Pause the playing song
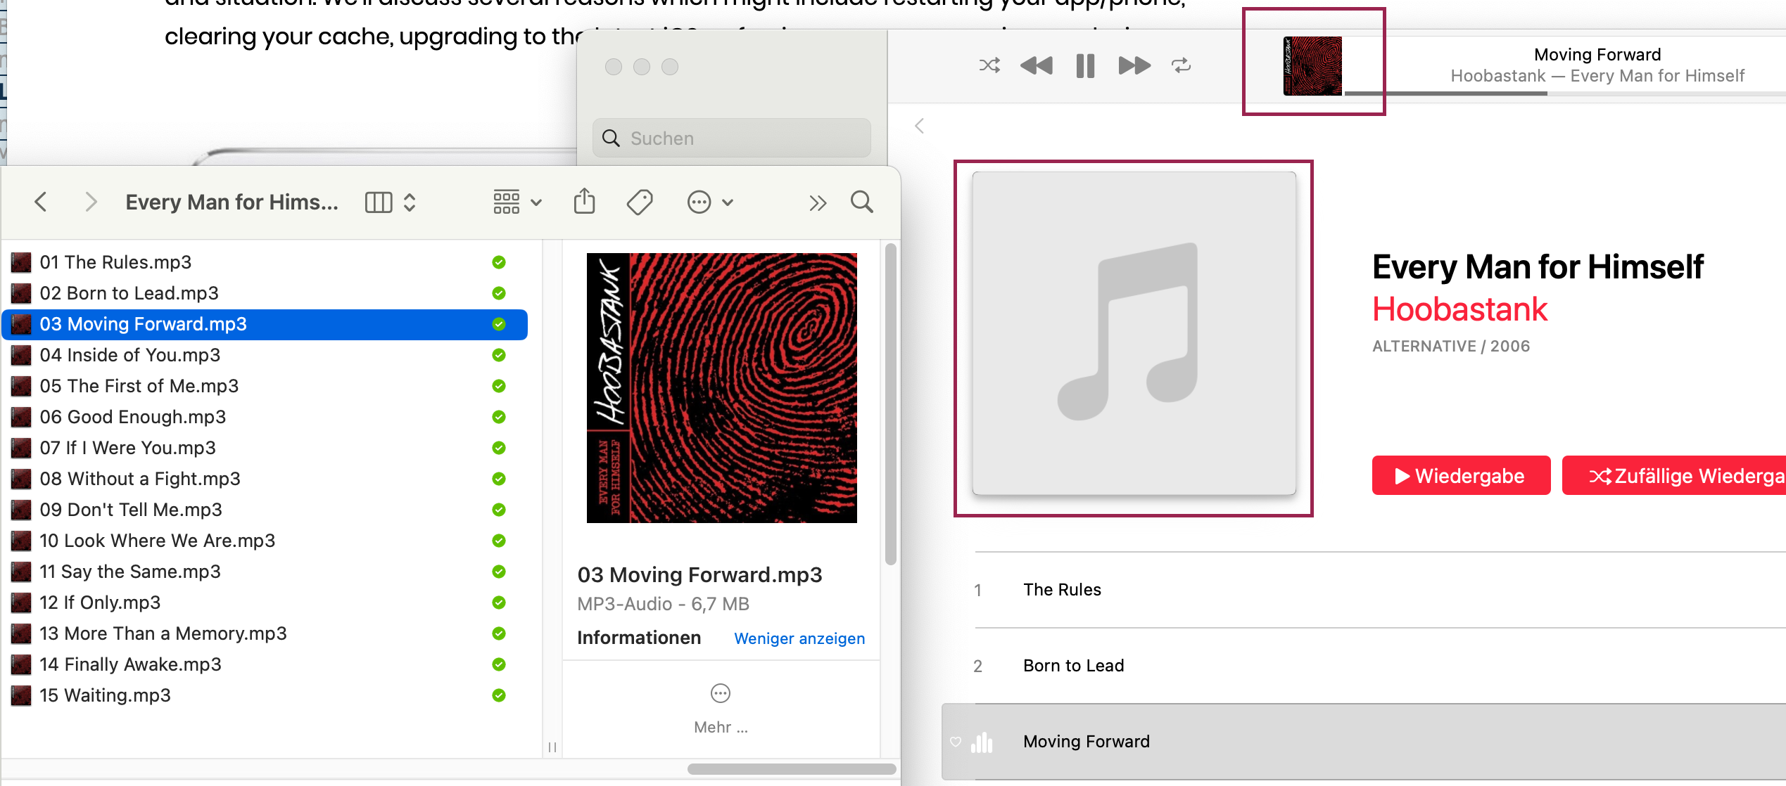The width and height of the screenshot is (1786, 786). click(x=1085, y=66)
